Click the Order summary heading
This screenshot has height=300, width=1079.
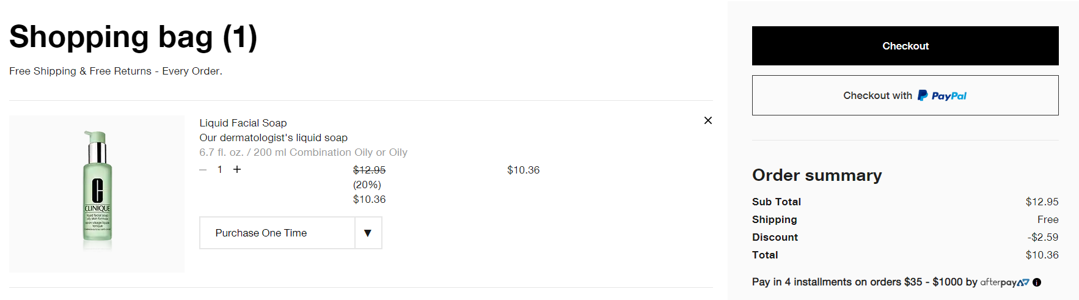817,175
